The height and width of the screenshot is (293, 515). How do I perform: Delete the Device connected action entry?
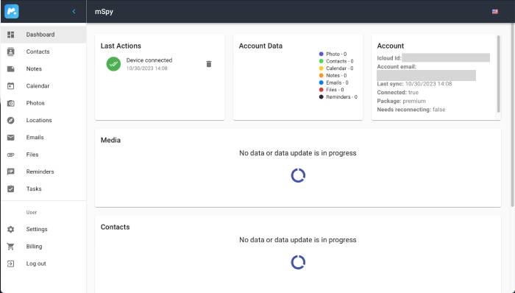209,64
